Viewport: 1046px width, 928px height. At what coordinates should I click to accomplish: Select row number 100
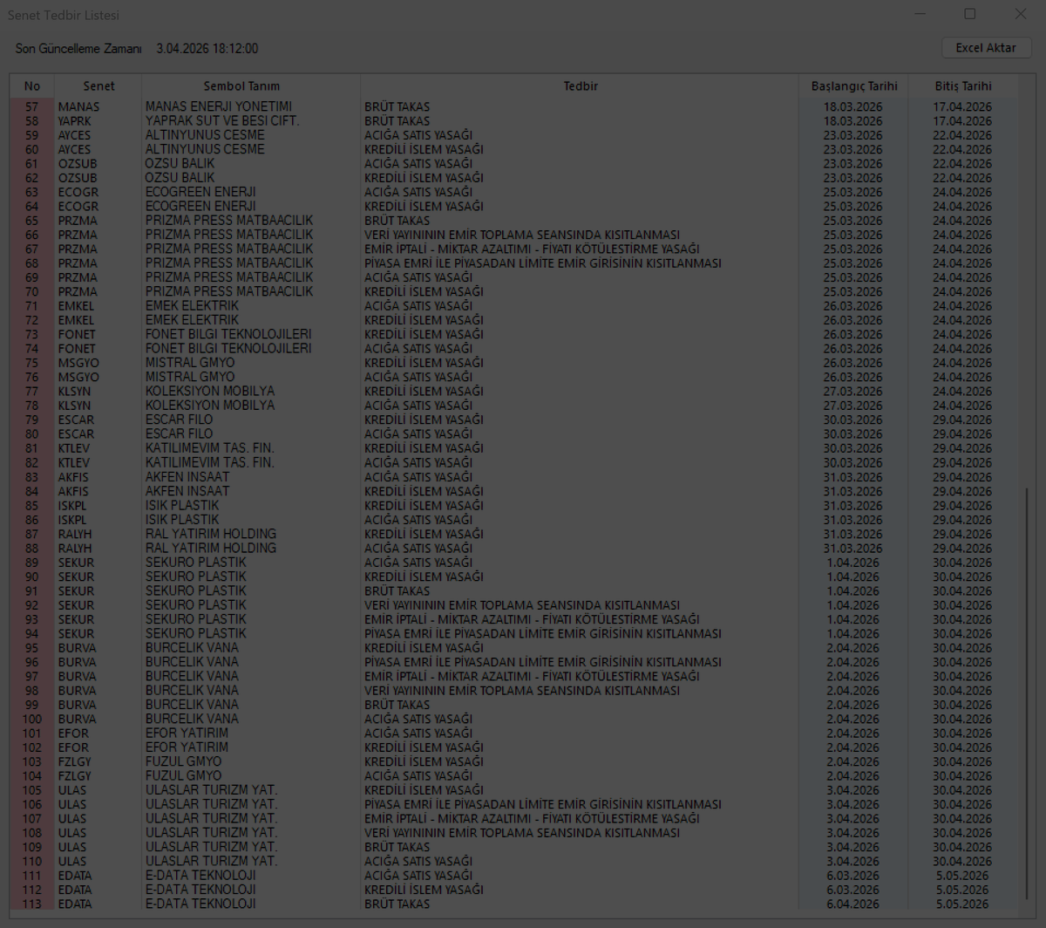32,720
